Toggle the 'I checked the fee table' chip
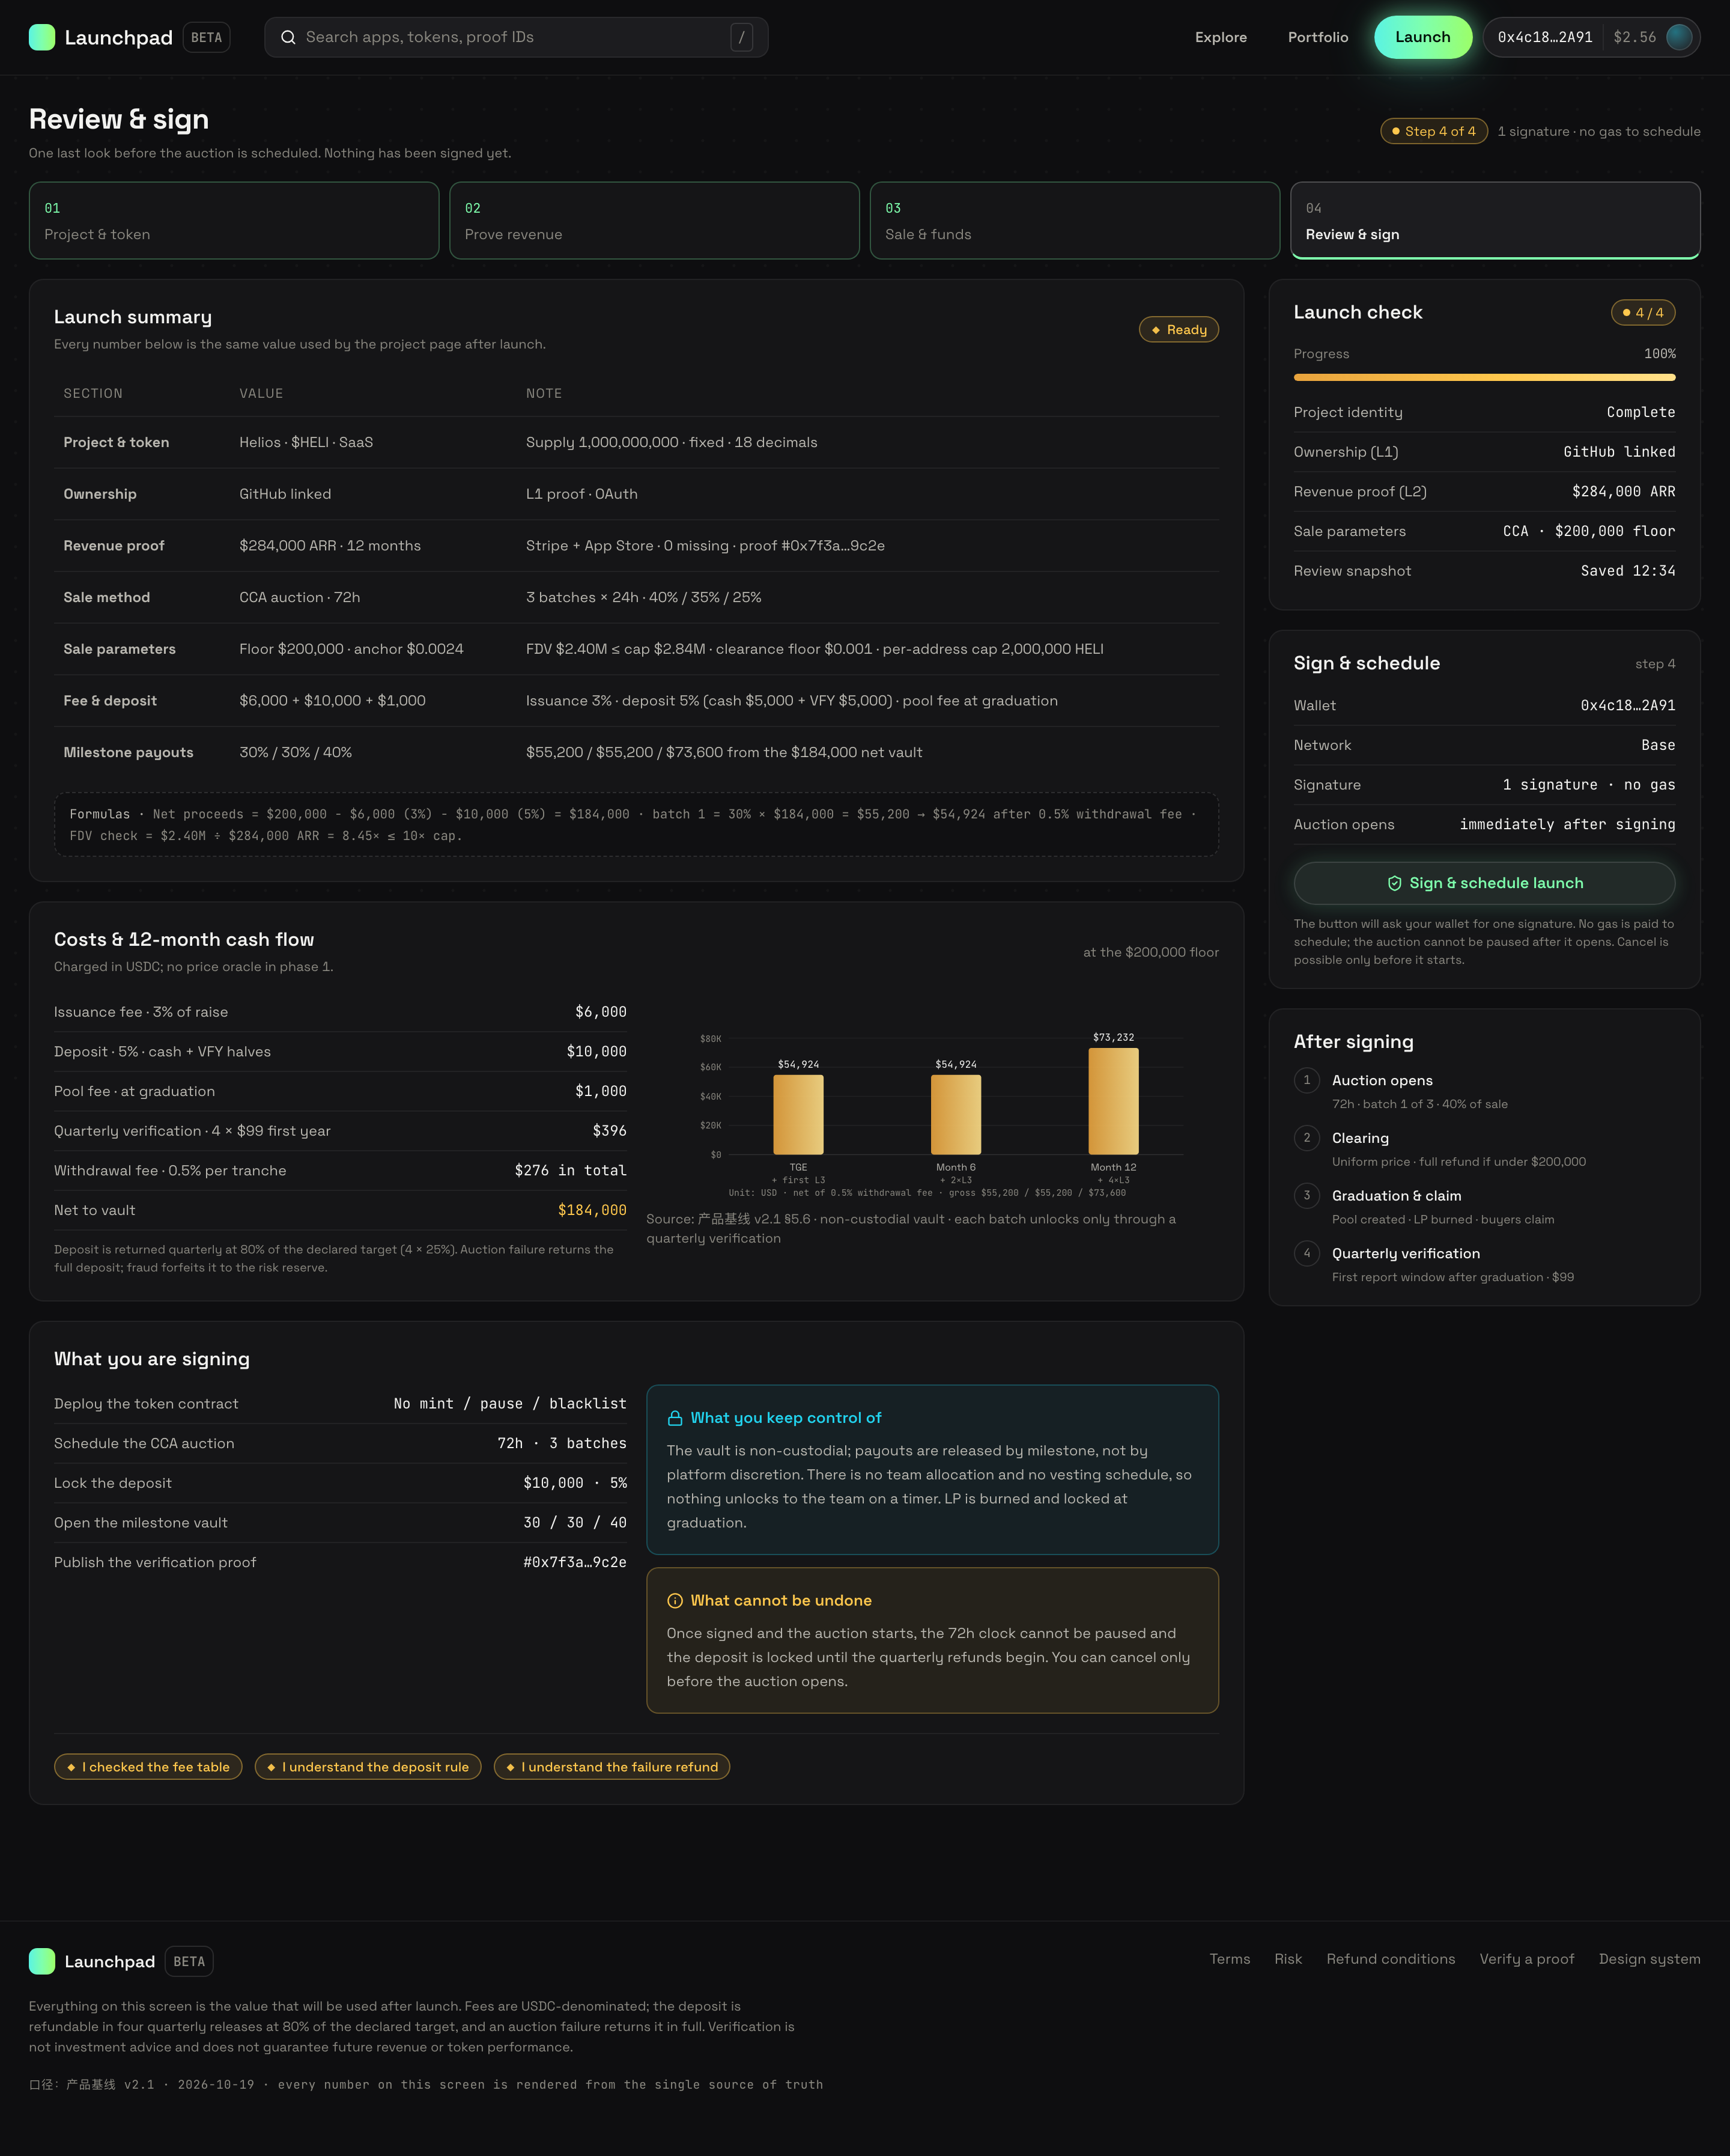Image resolution: width=1730 pixels, height=2156 pixels. (148, 1767)
